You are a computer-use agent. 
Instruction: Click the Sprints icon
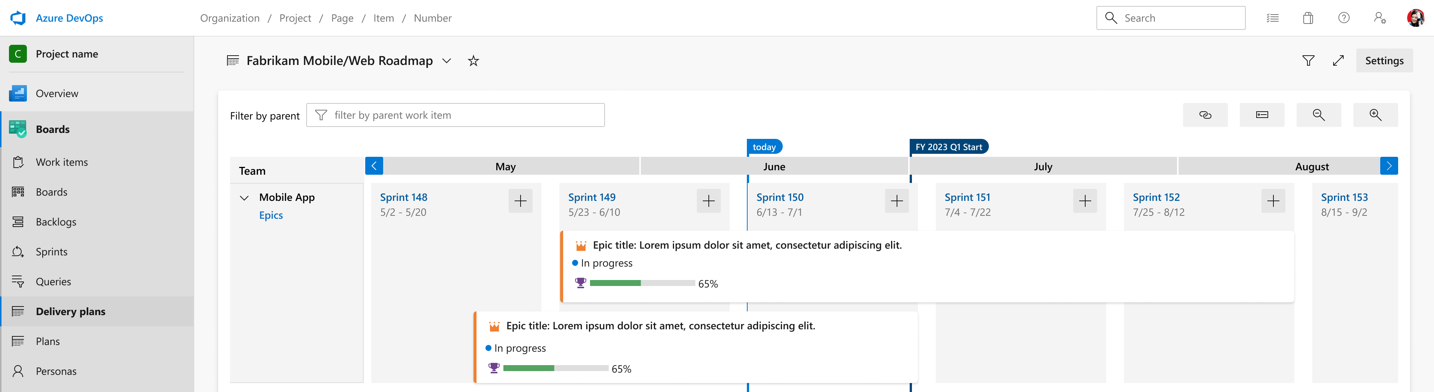pos(18,252)
